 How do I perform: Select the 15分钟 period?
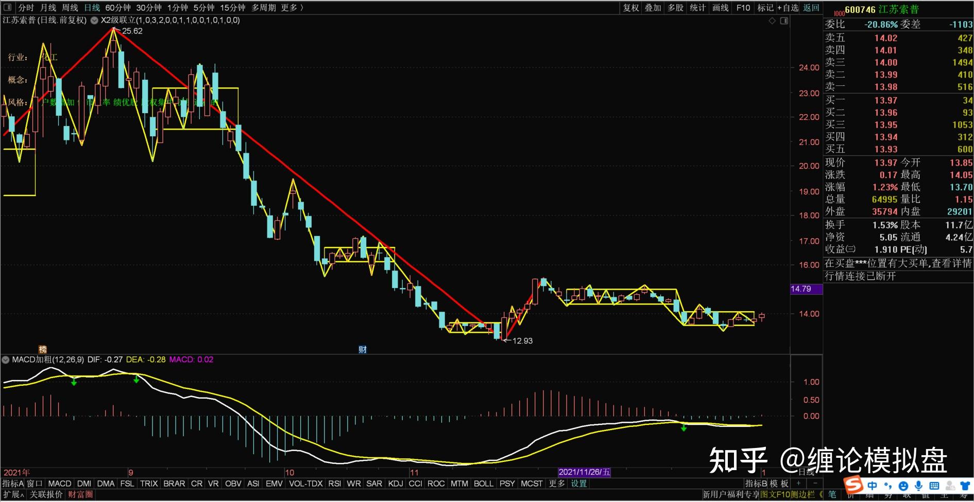pos(232,8)
